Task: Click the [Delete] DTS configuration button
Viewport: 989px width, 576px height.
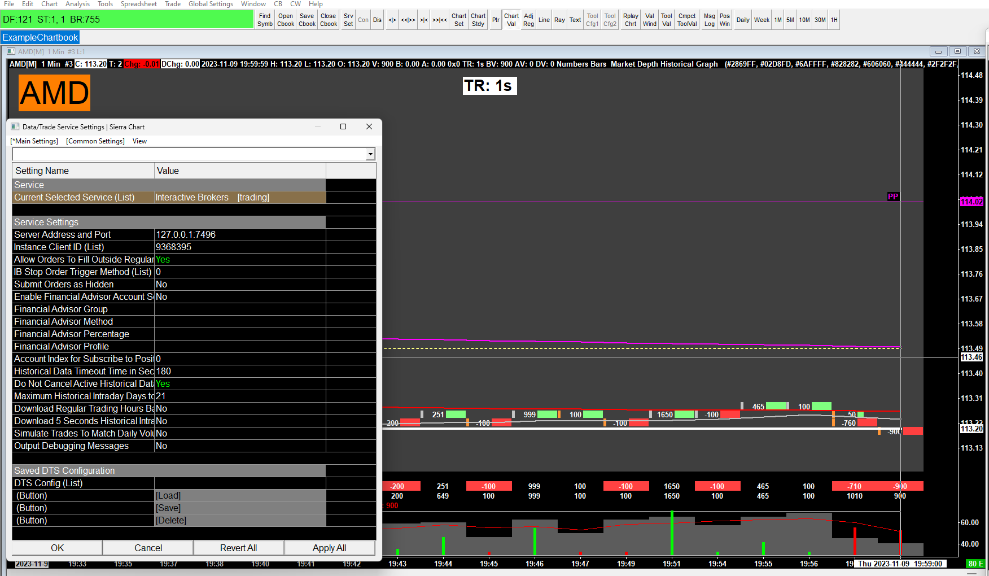Action: [240, 521]
